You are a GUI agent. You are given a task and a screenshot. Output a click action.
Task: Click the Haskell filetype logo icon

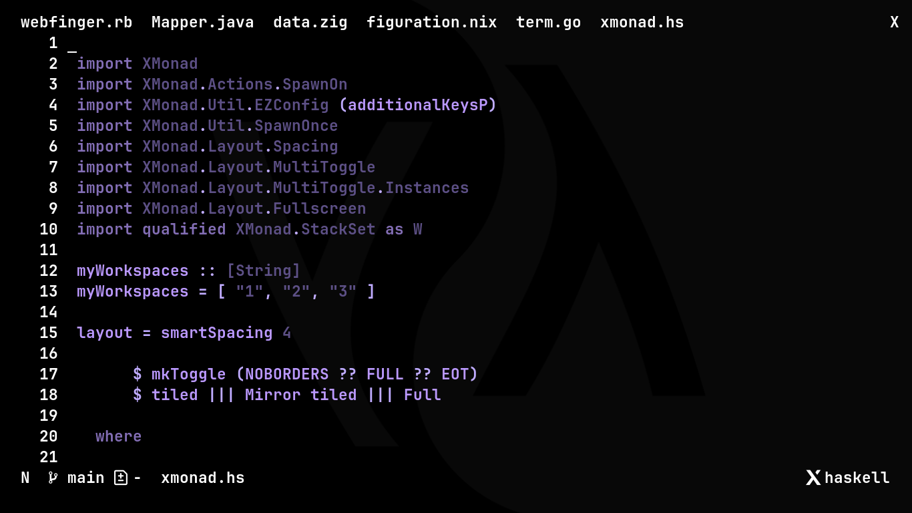[813, 478]
